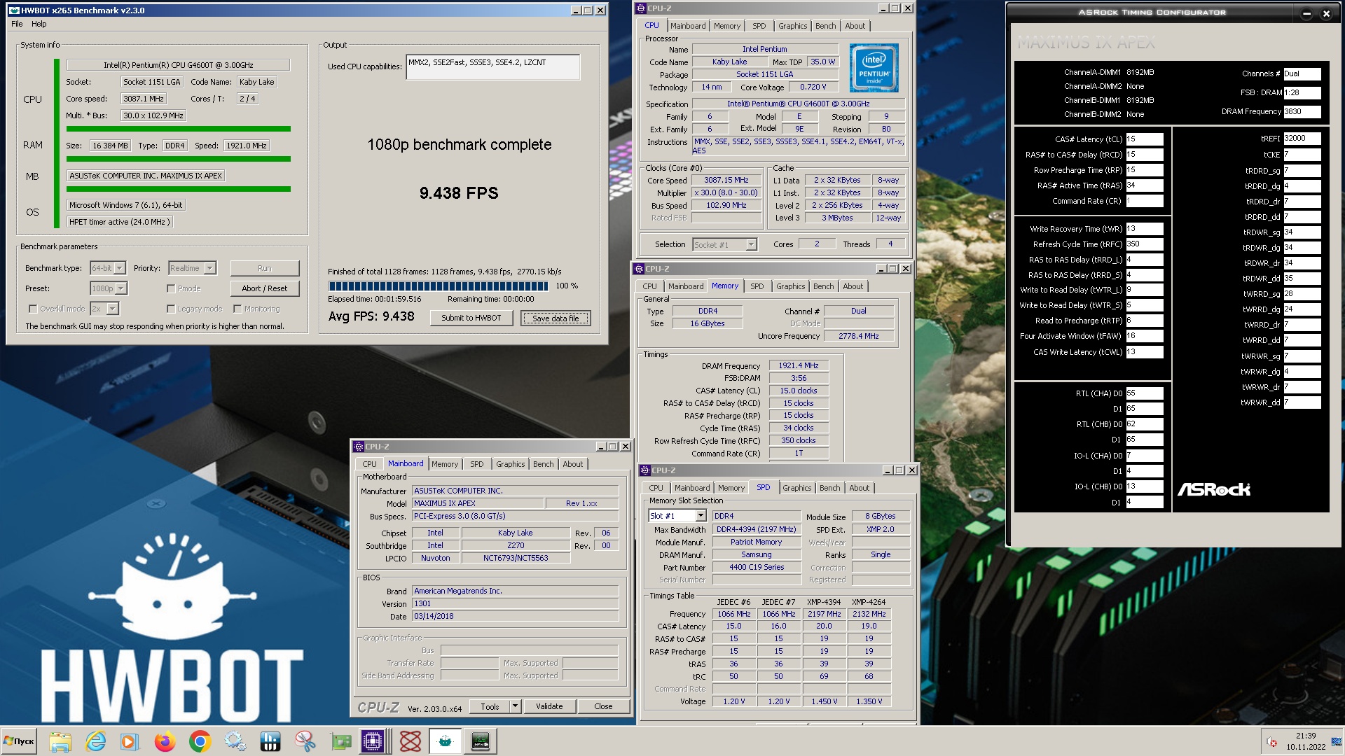
Task: Click the title icon of CPU-Z SPD-tab window
Action: 644,470
